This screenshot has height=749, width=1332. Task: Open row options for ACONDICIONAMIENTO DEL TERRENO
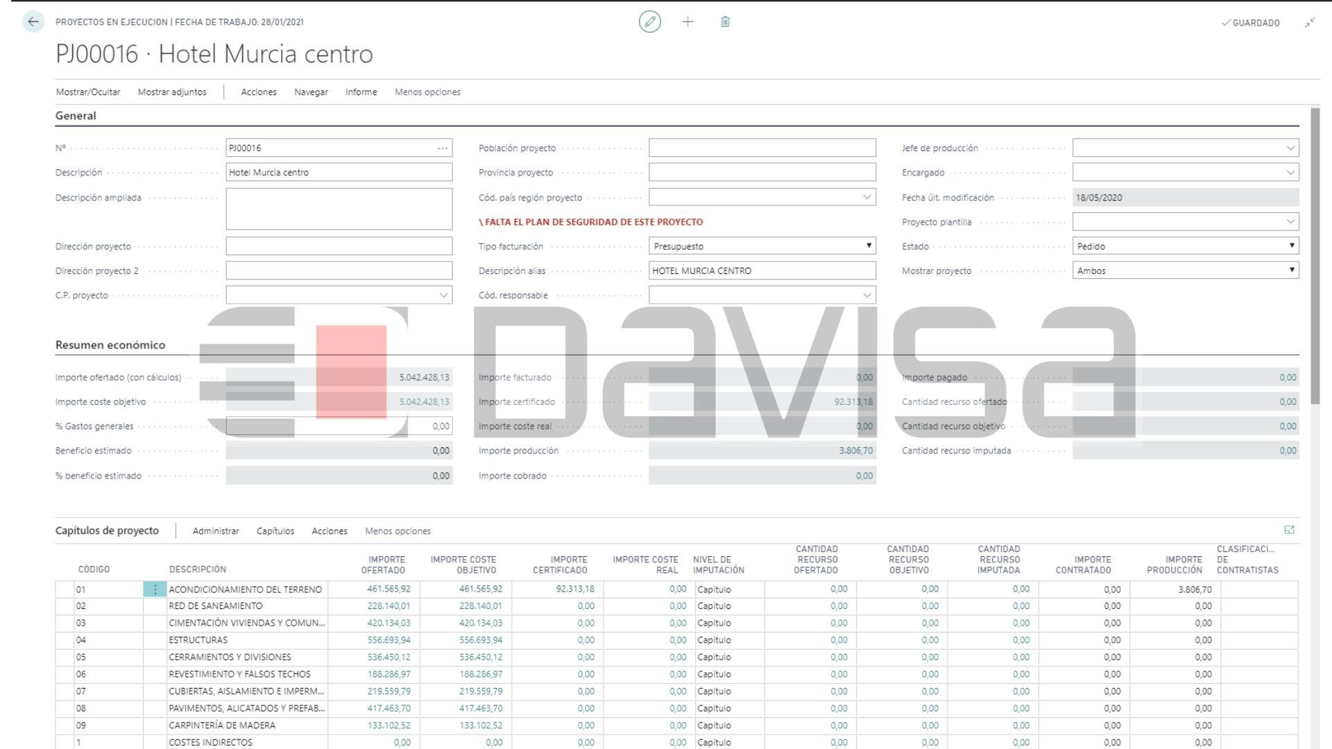click(155, 589)
